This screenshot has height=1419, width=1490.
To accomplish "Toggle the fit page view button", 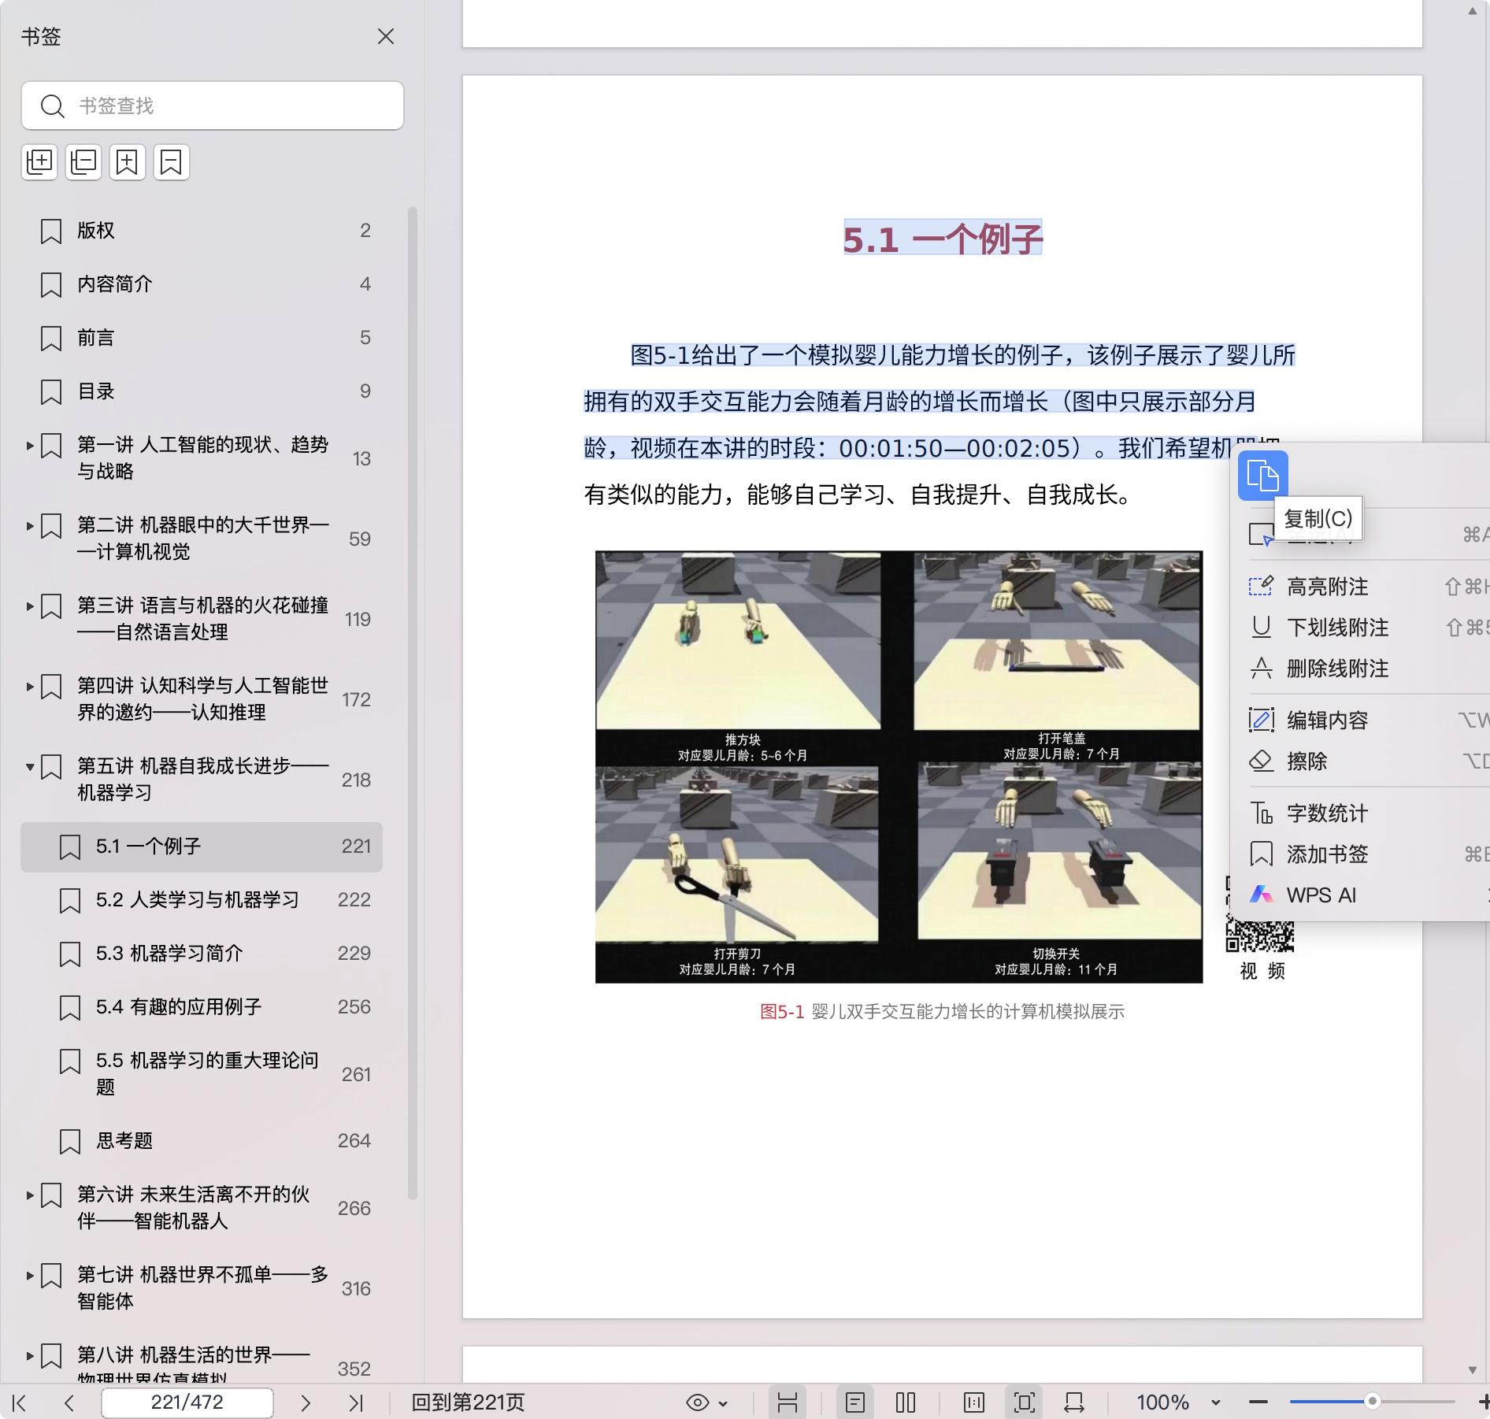I will tap(1024, 1402).
